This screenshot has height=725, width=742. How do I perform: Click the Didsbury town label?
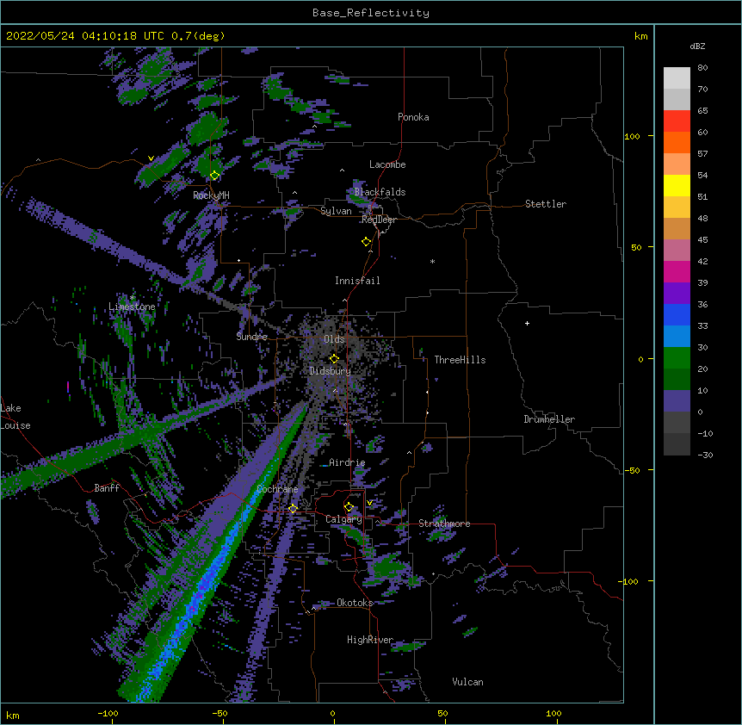[x=331, y=371]
